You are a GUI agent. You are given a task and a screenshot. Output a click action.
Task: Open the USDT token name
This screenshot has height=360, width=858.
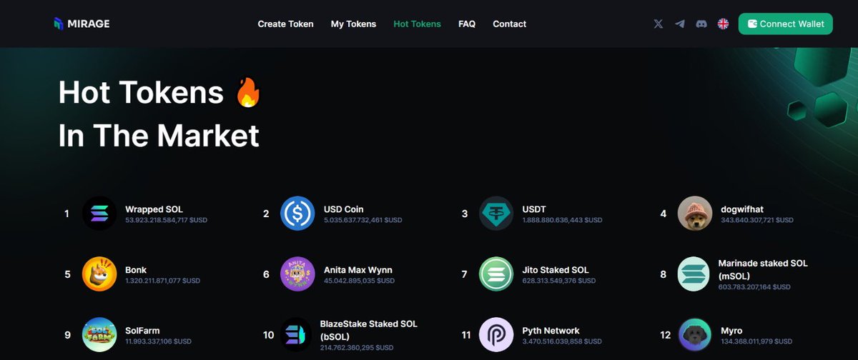(534, 209)
